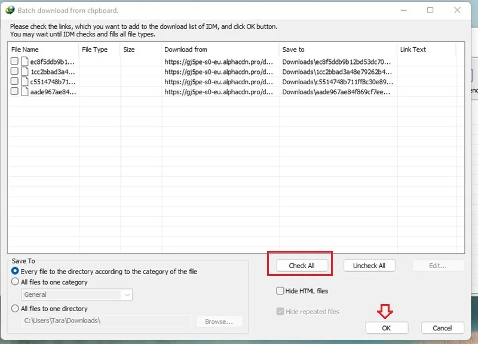Tick checkbox for 1cc2bbad3a4 file
This screenshot has width=478, height=344.
point(14,71)
